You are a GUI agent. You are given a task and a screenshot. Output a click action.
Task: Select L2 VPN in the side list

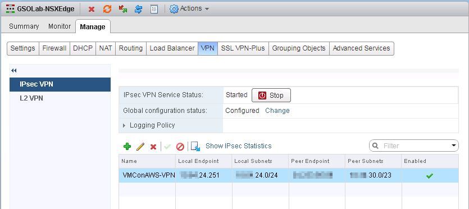point(60,98)
